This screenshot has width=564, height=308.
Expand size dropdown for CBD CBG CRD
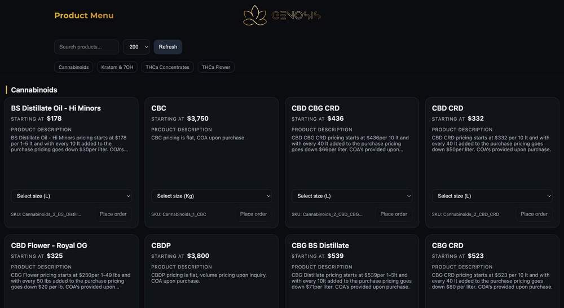point(352,196)
